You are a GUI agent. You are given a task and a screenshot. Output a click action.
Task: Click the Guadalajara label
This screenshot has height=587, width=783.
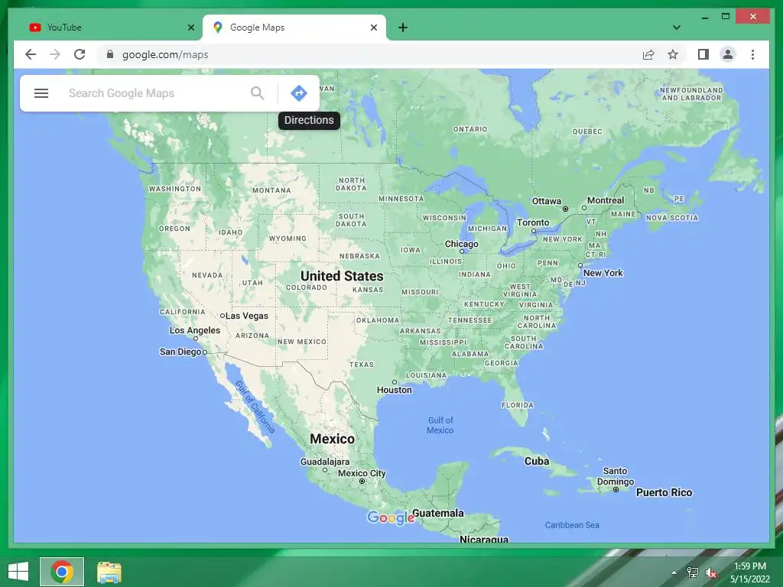[324, 462]
